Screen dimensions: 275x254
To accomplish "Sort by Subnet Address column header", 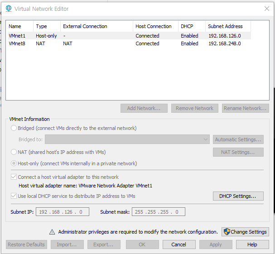I will point(228,26).
